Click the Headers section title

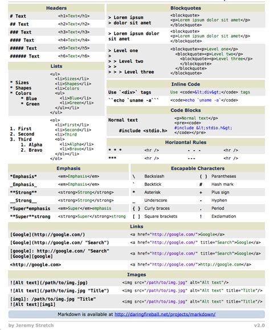pyautogui.click(x=56, y=8)
